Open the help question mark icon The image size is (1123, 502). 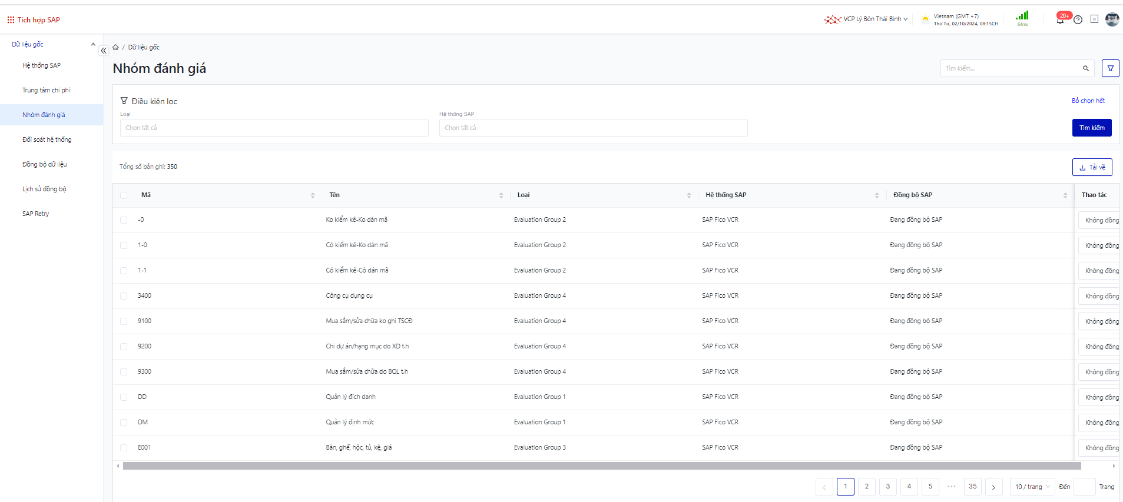pyautogui.click(x=1078, y=20)
